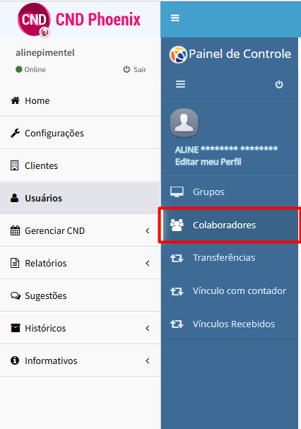Screen dimensions: 301x429
Task: Click the Grupos monitor icon
Action: tap(177, 192)
